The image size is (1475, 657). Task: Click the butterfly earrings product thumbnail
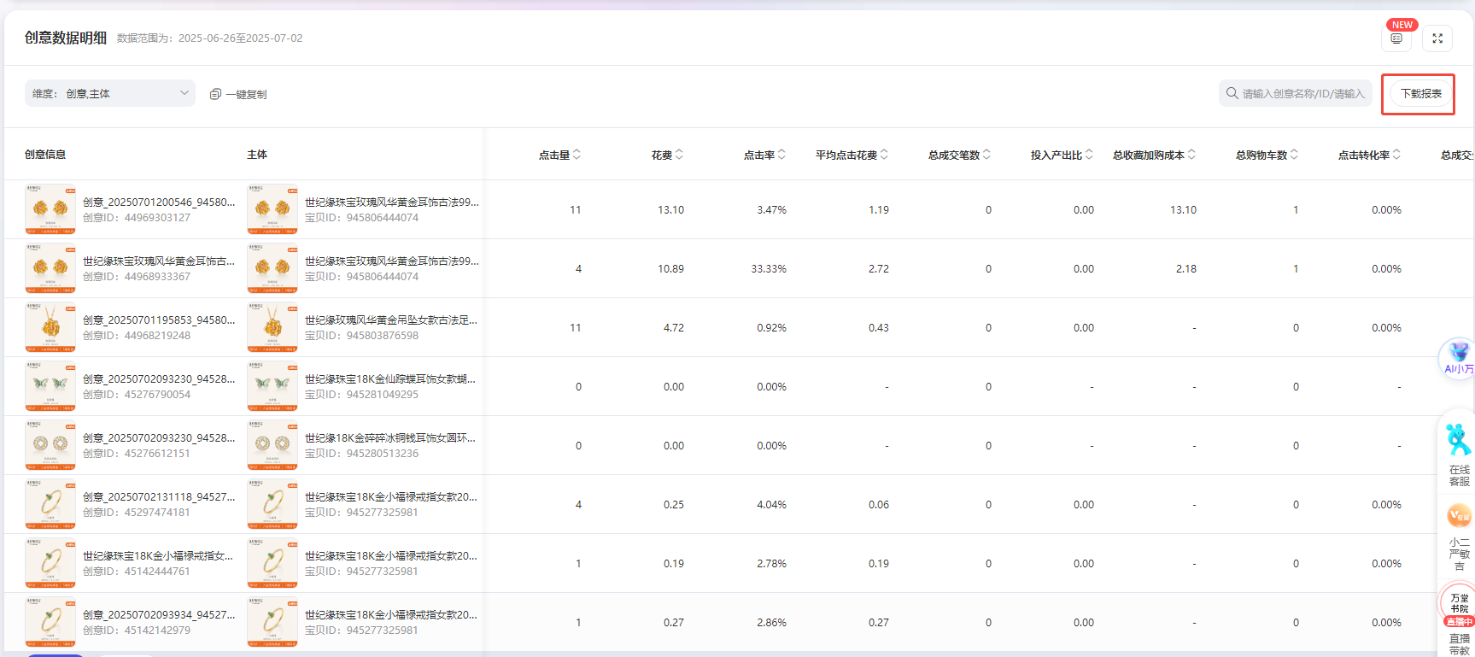272,386
